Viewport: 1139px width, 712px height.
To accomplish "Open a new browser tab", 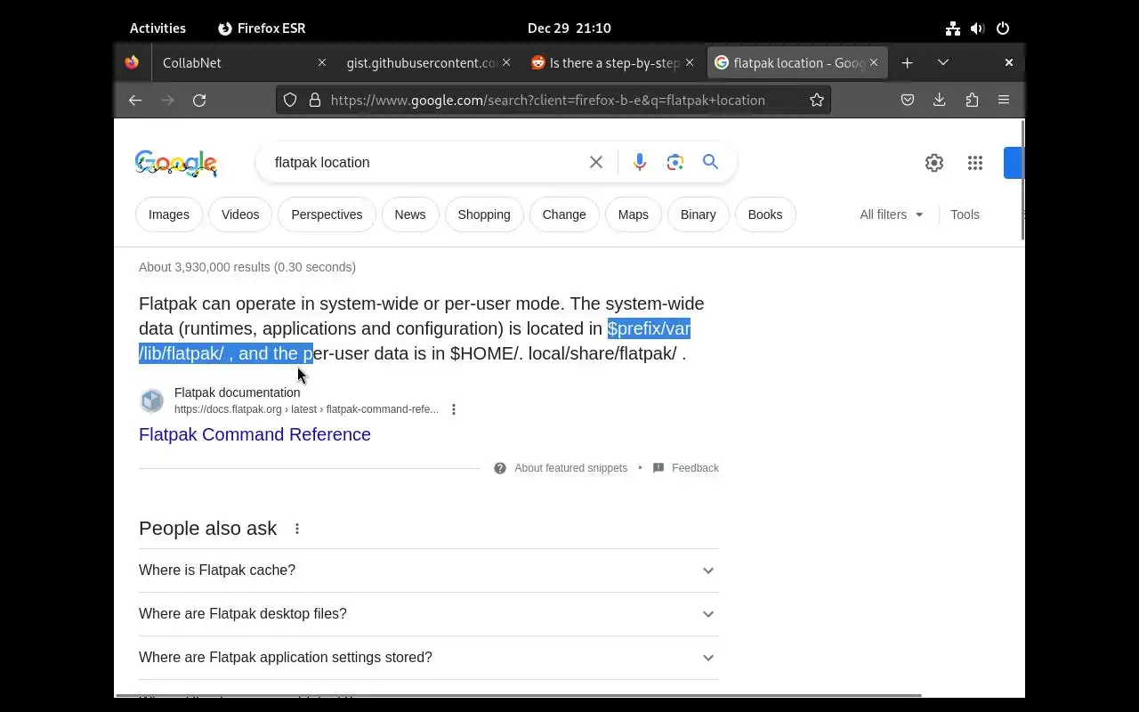I will point(907,62).
